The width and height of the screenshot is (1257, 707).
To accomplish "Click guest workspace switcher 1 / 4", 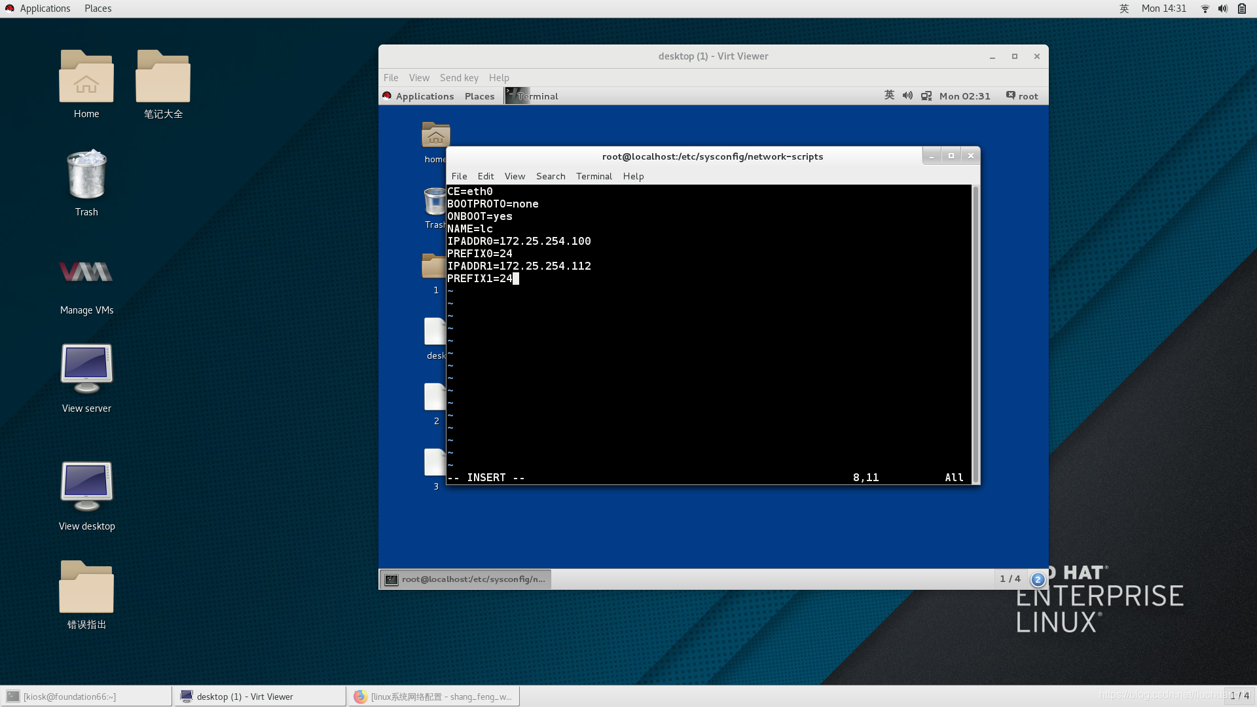I will point(1010,579).
